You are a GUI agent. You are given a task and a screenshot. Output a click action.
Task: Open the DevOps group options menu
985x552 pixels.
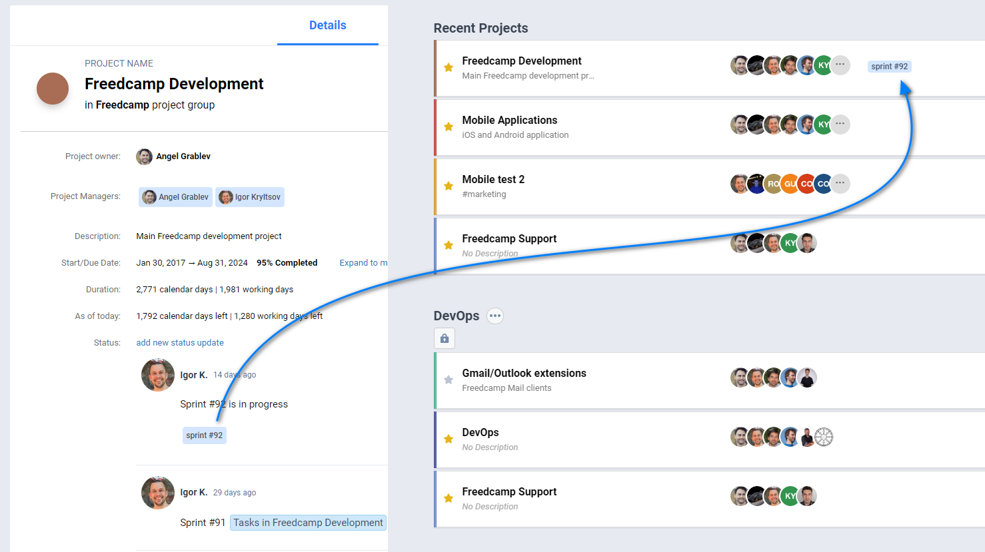pyautogui.click(x=494, y=316)
